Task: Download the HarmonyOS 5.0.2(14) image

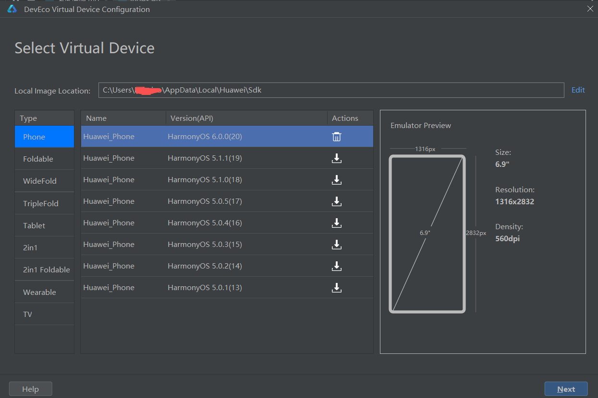Action: click(337, 266)
